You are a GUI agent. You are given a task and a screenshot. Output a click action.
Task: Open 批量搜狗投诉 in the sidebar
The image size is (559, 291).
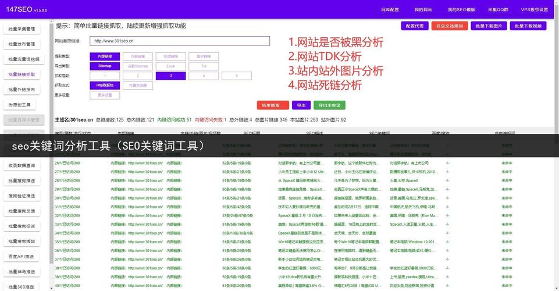[x=22, y=226]
